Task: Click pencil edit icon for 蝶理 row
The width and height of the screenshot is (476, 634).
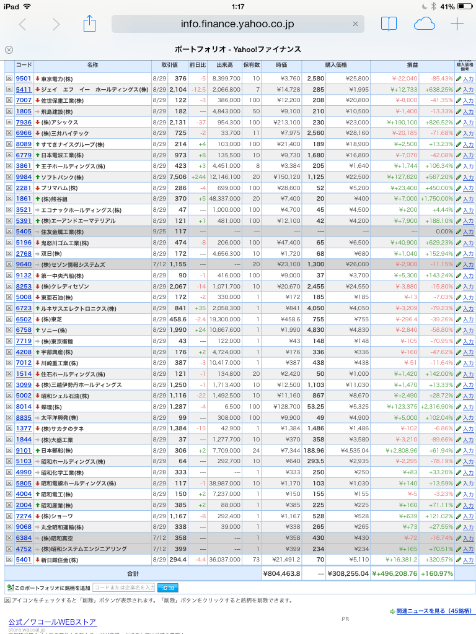Action: tap(459, 407)
